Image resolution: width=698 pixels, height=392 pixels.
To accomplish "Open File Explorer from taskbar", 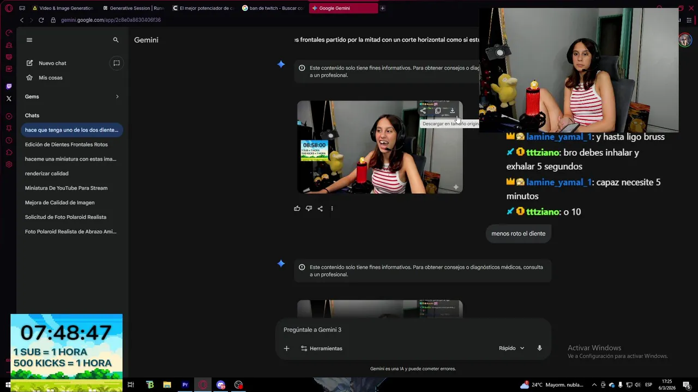I will tap(167, 385).
